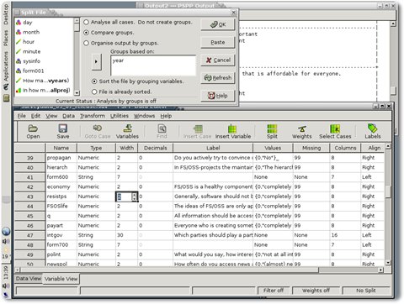This screenshot has height=304, width=404.
Task: Click the width stepper for resistps row
Action: pyautogui.click(x=135, y=197)
